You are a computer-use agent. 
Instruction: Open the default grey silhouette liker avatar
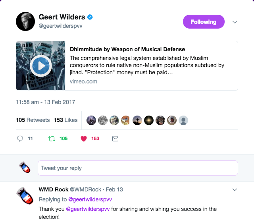pyautogui.click(x=183, y=120)
